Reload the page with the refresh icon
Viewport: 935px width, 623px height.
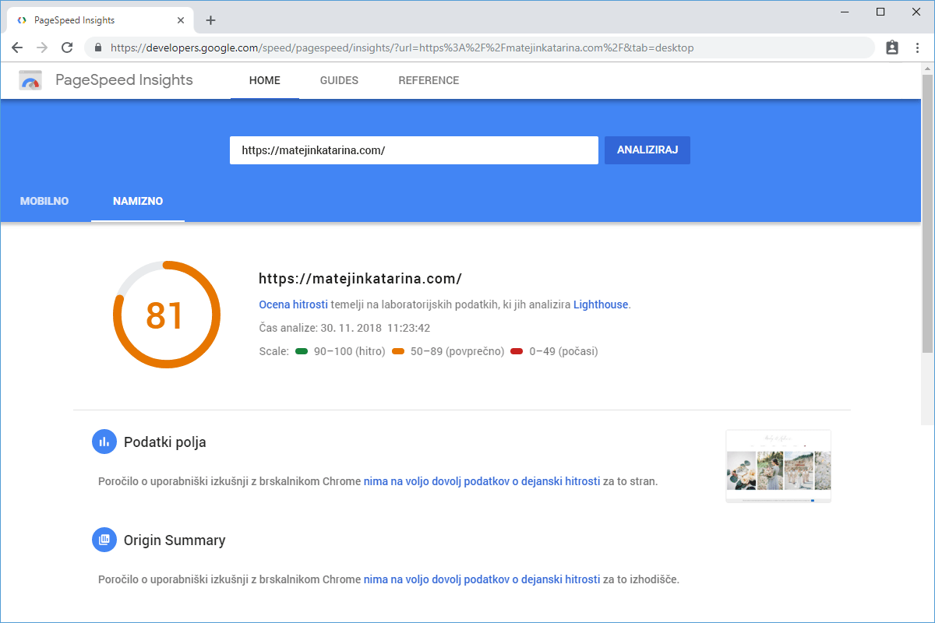coord(67,48)
